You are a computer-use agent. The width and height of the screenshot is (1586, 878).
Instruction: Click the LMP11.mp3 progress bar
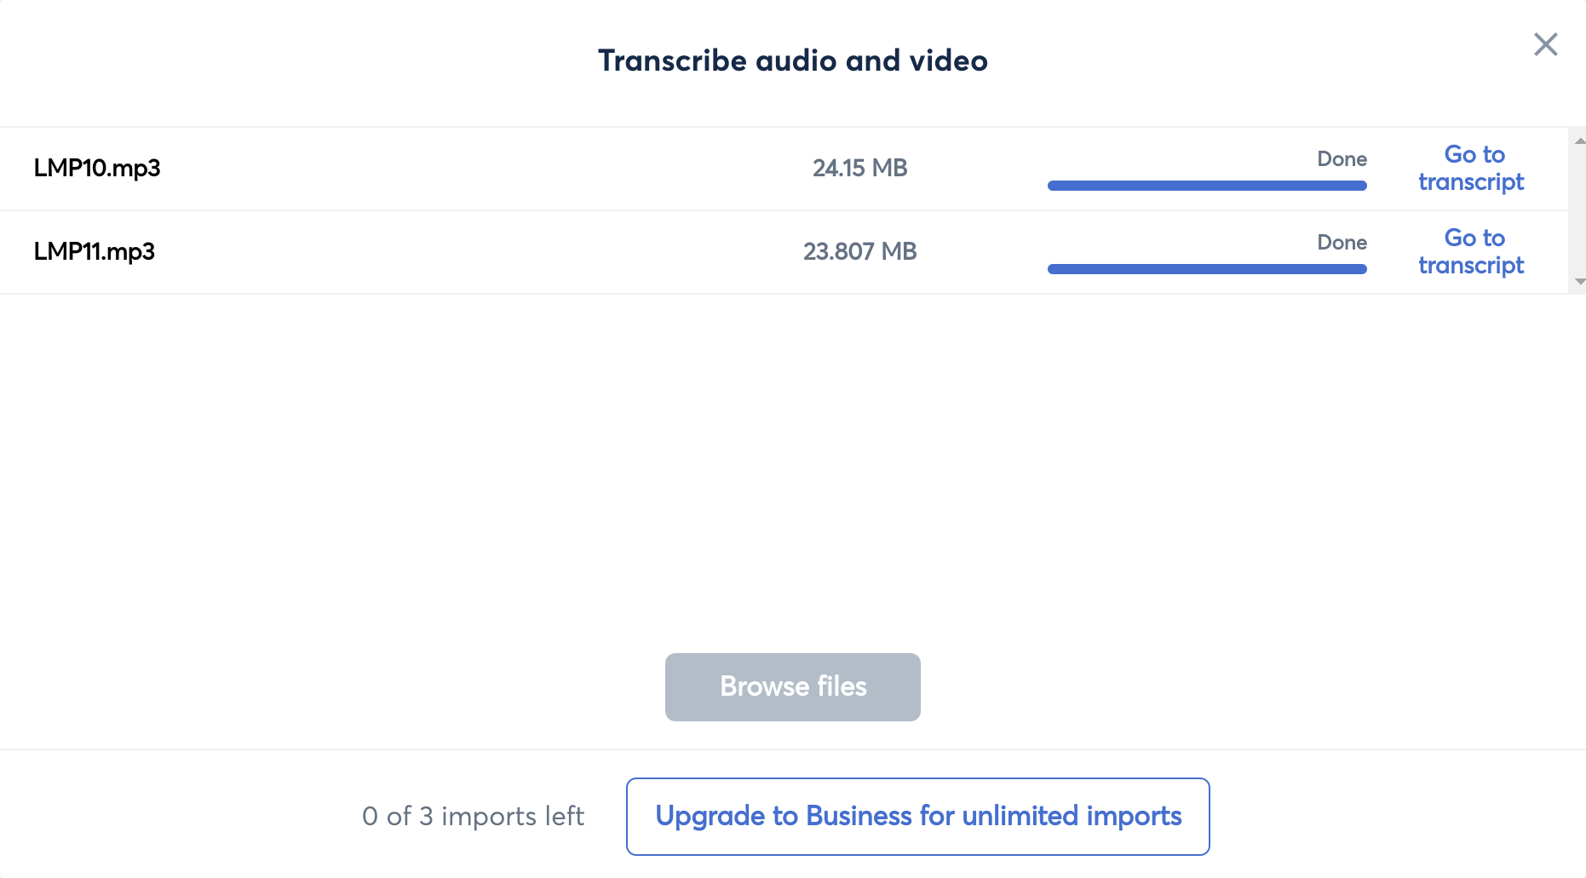pos(1207,269)
